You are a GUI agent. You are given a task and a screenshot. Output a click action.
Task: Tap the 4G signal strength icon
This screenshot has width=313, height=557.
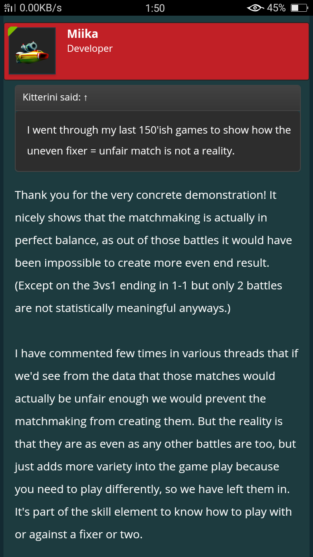coord(10,8)
